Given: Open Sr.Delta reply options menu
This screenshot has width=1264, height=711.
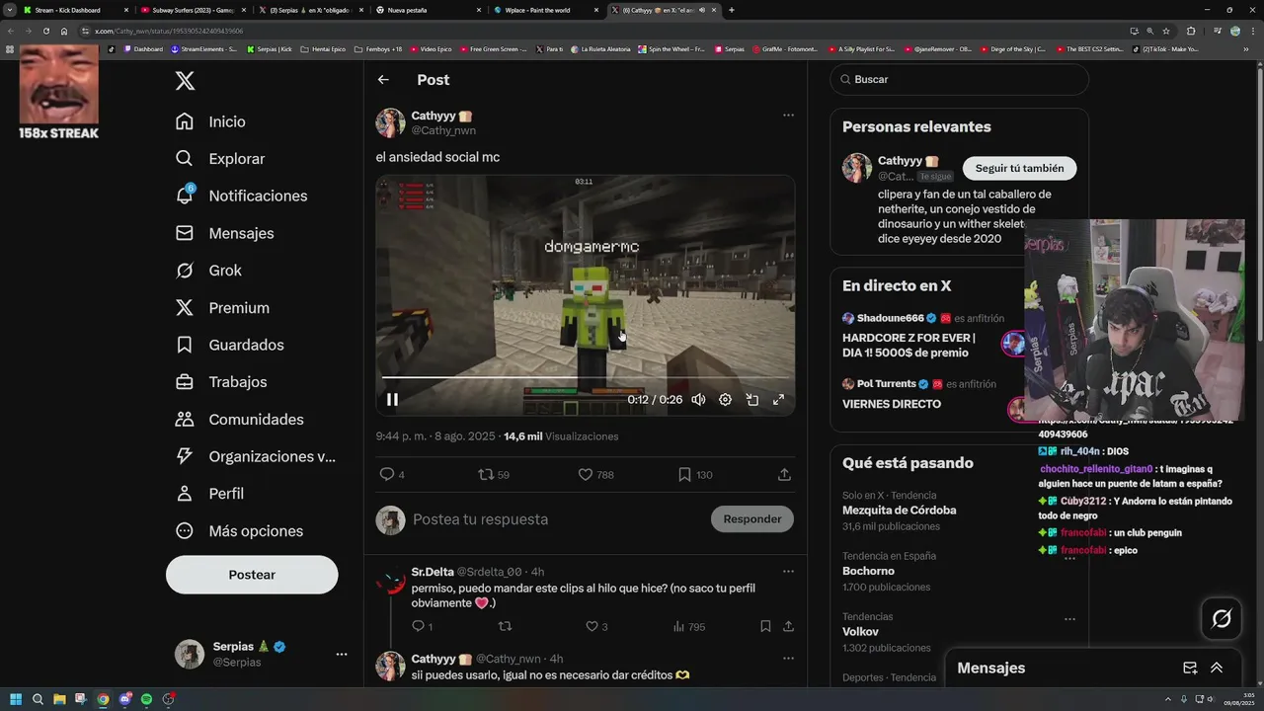Looking at the screenshot, I should [x=788, y=571].
